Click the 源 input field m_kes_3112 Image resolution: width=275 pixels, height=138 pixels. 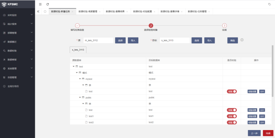pos(99,40)
